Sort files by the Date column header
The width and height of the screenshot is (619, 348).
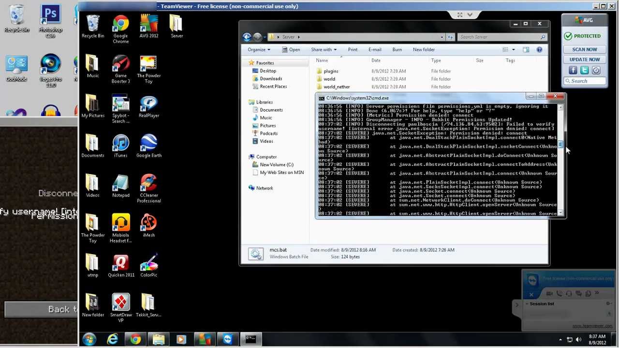pos(376,60)
